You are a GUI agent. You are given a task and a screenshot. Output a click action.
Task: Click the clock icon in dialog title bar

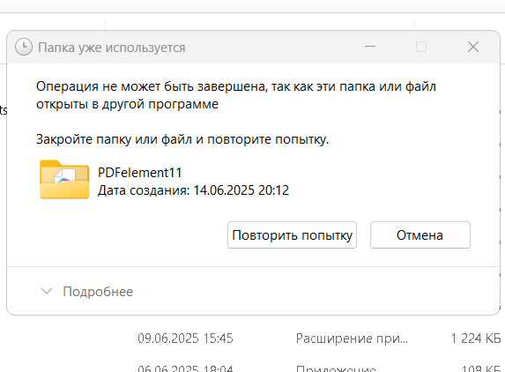[24, 48]
